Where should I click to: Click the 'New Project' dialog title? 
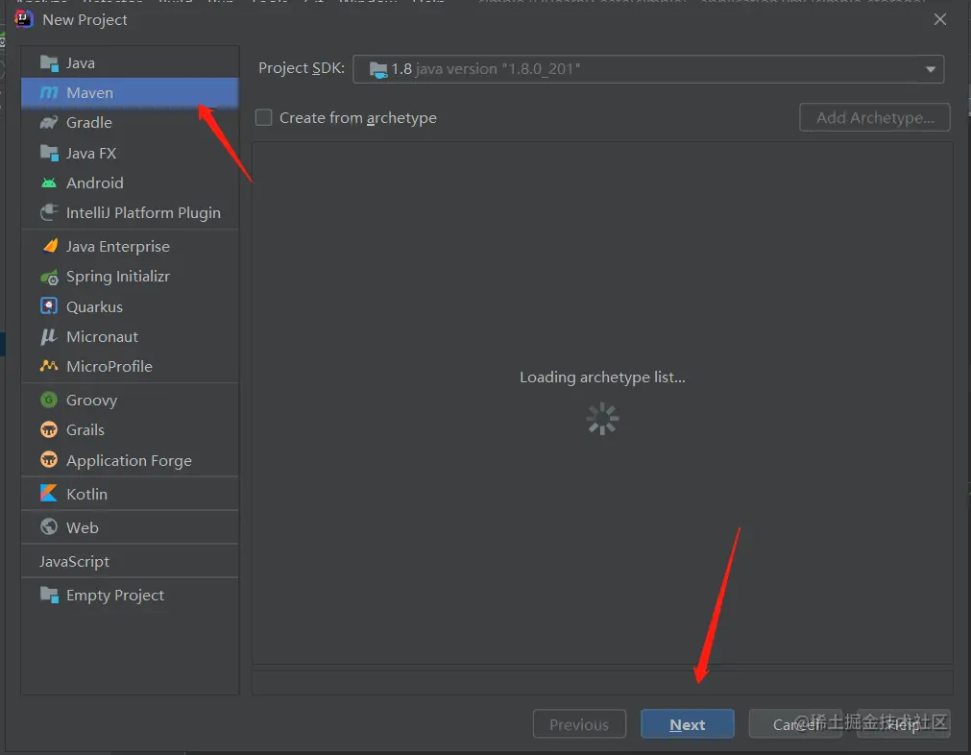[85, 20]
